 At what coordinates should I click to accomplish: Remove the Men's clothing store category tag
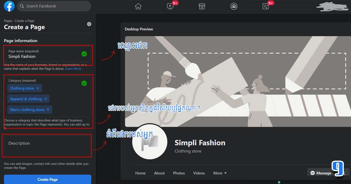point(48,110)
